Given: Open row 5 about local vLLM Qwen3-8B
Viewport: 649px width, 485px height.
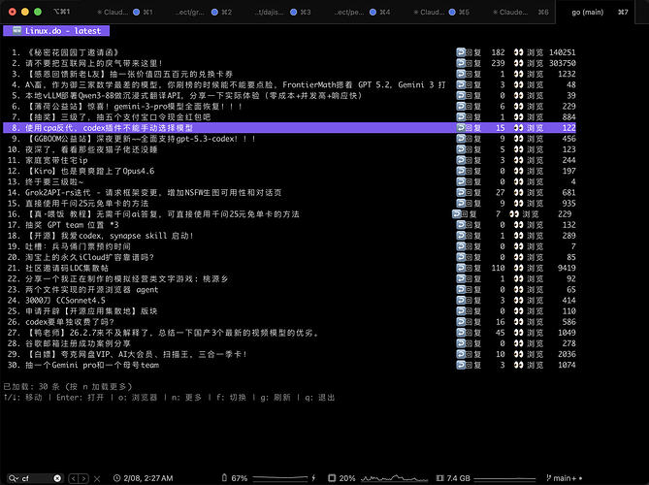Looking at the screenshot, I should (x=289, y=96).
